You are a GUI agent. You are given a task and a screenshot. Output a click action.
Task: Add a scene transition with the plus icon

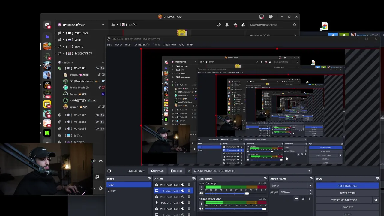pyautogui.click(x=296, y=198)
